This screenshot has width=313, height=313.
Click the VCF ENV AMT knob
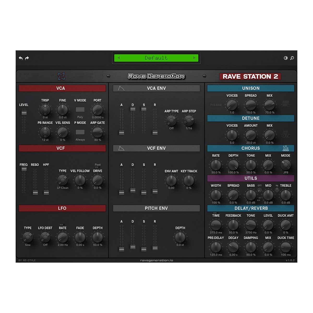tap(171, 180)
